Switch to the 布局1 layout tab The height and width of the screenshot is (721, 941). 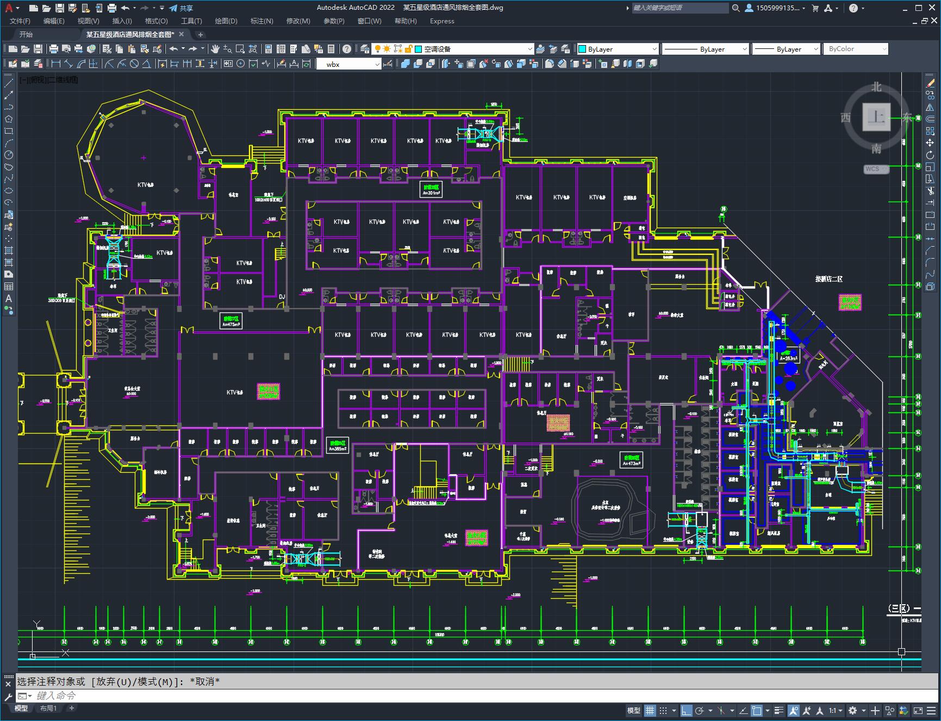tap(48, 708)
